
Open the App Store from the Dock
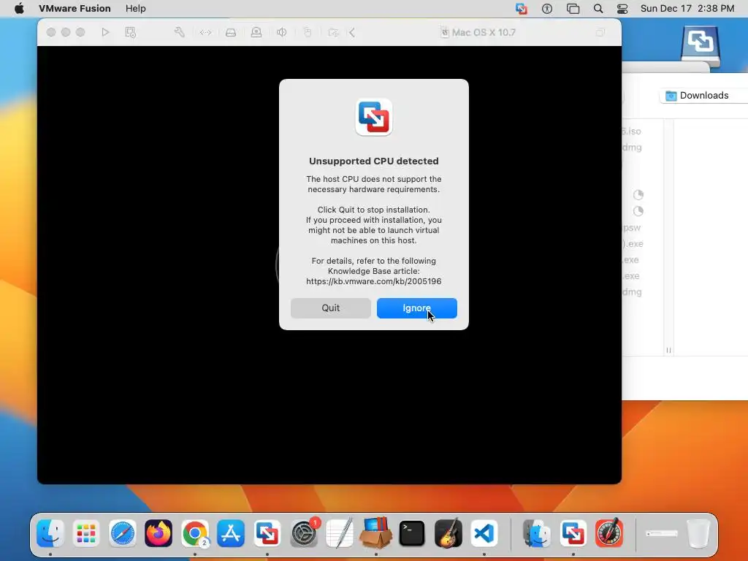(x=231, y=533)
